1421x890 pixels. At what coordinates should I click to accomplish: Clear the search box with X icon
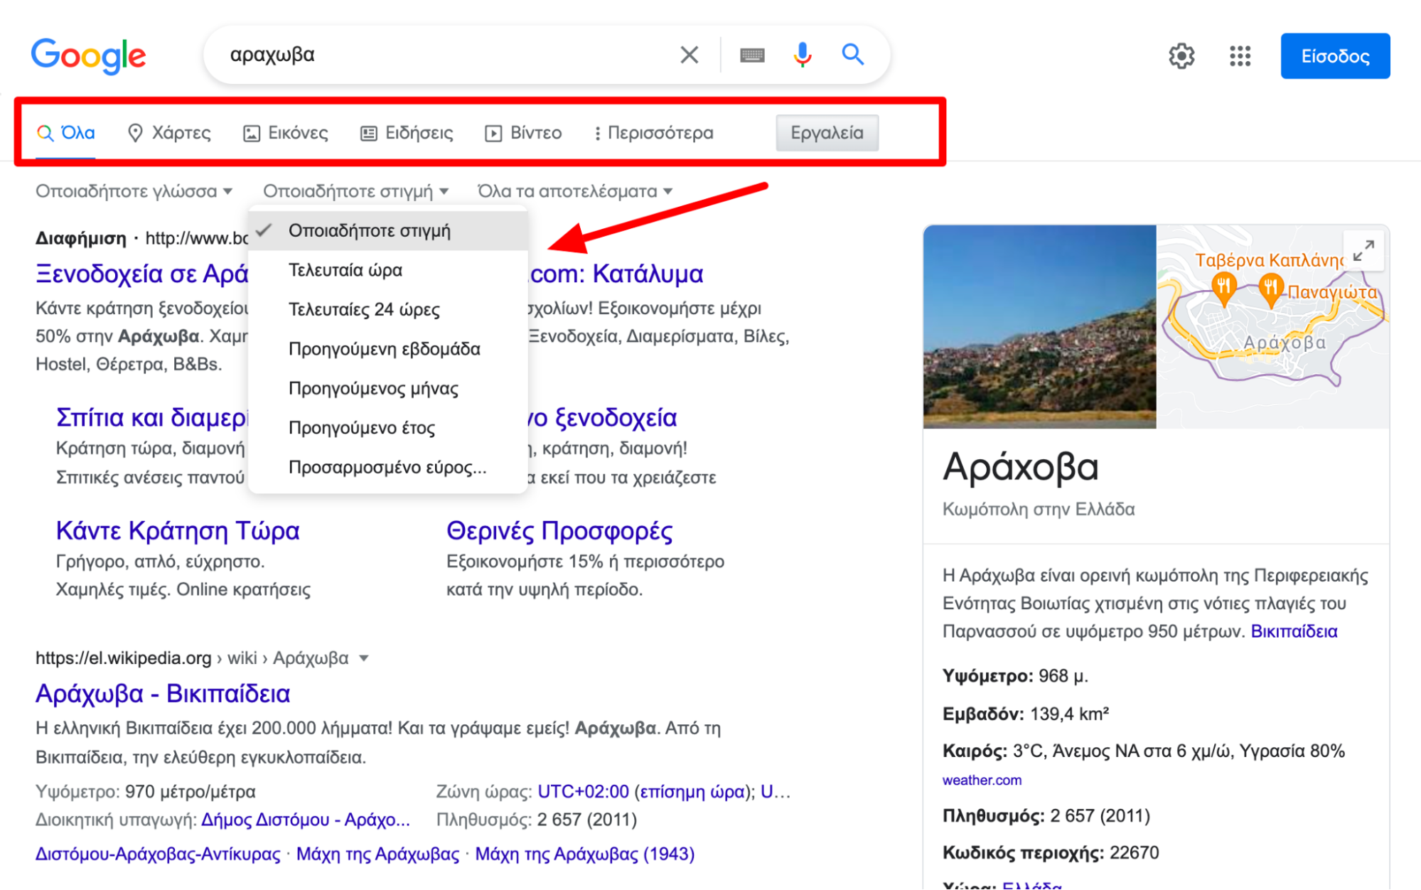click(x=689, y=55)
